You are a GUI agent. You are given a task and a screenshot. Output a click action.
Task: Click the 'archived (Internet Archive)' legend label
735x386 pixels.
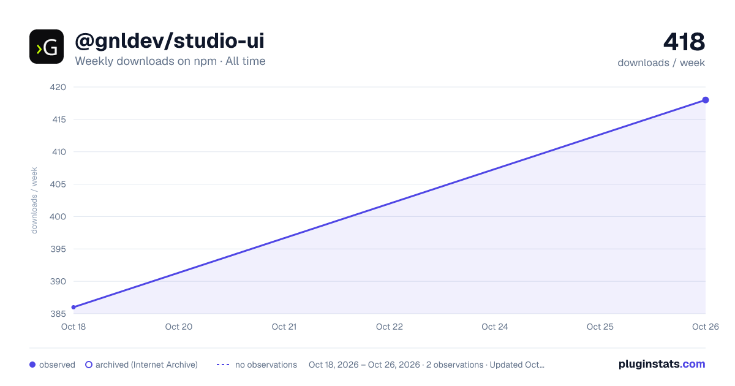pos(146,365)
